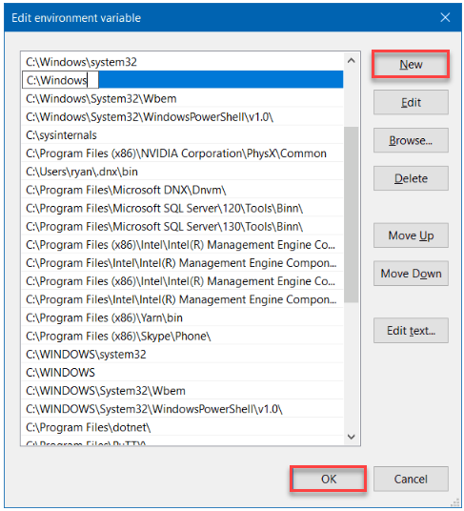Click the Edit button
Viewport: 464px width, 511px height.
[411, 102]
